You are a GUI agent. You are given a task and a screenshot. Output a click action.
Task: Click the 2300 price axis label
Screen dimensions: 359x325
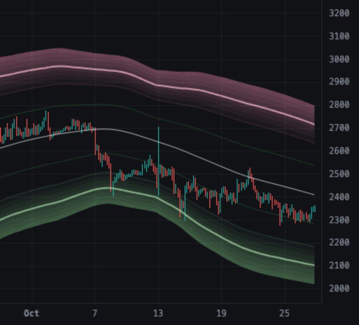tap(339, 220)
